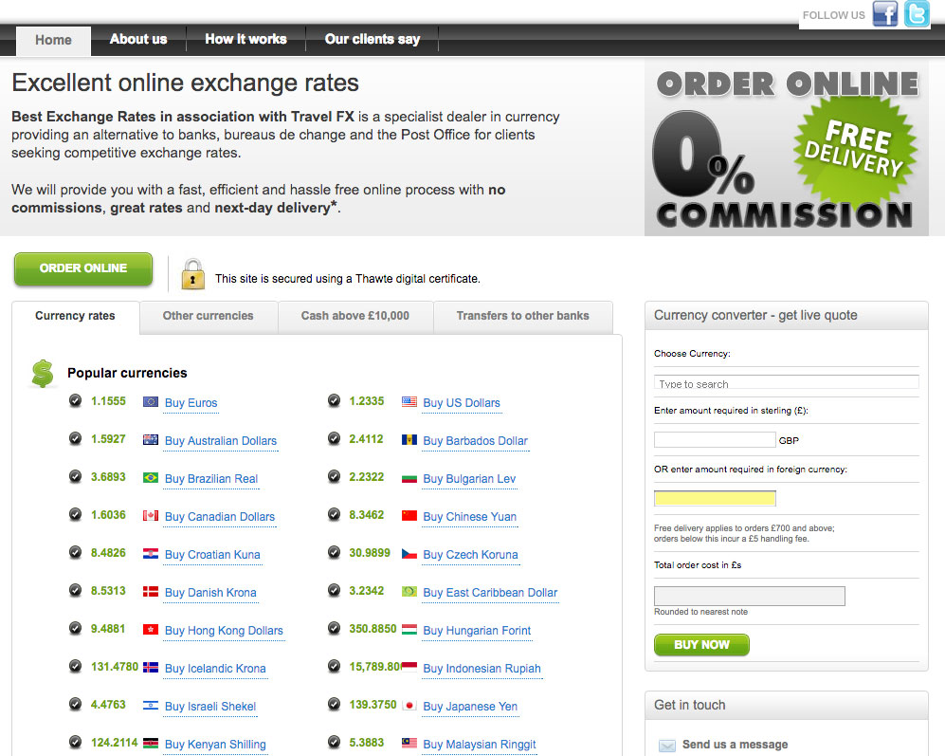Click the sterling amount GBP field

715,440
